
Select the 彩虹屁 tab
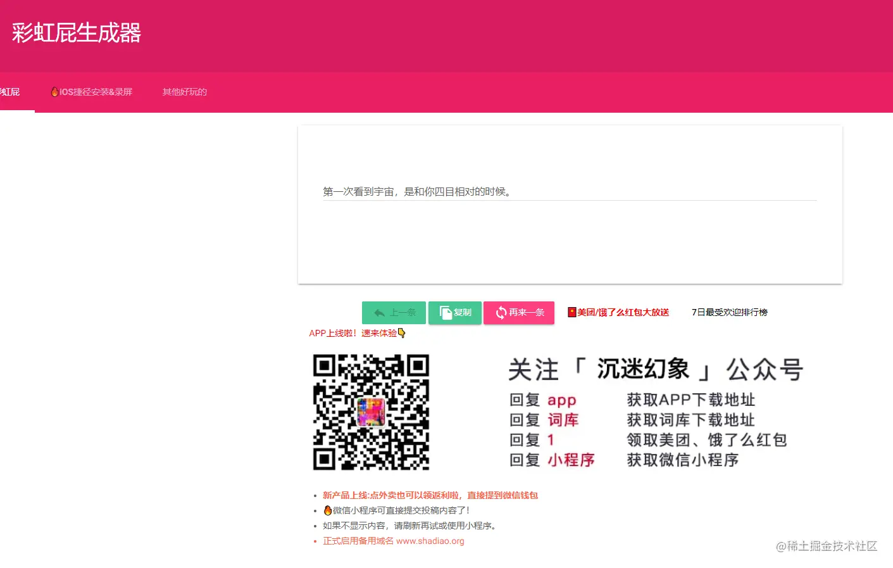[x=10, y=92]
